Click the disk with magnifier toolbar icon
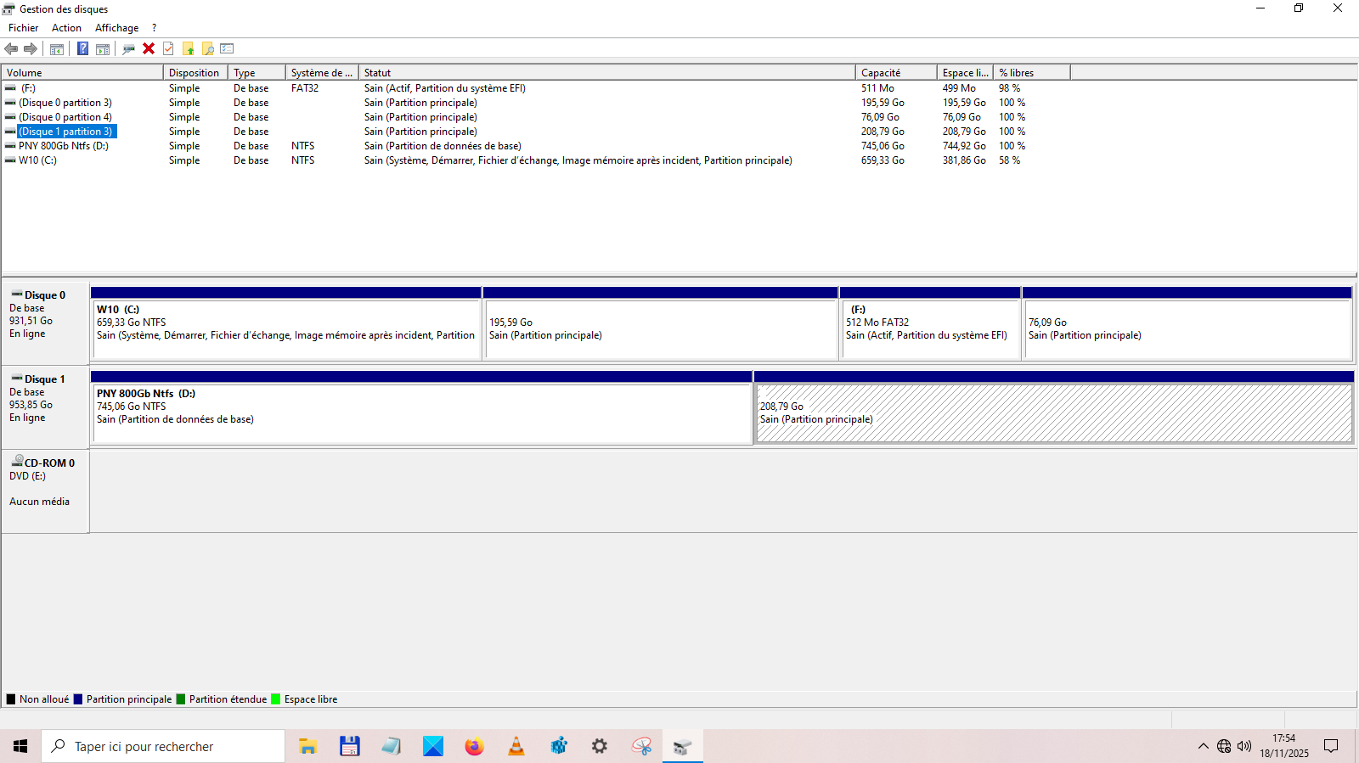1359x763 pixels. click(x=128, y=48)
